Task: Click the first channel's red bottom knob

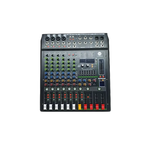Action: point(46,84)
